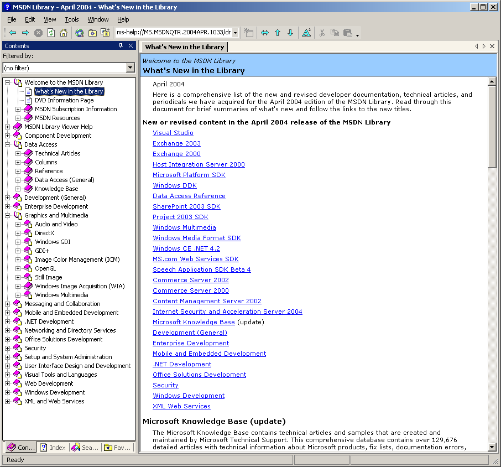Screen dimensions: 501x467
Task: Open the URL address dropdown arrow
Action: (235, 33)
